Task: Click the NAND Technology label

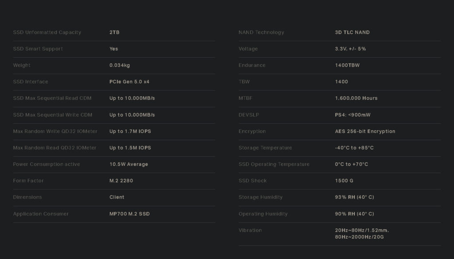Action: click(261, 32)
